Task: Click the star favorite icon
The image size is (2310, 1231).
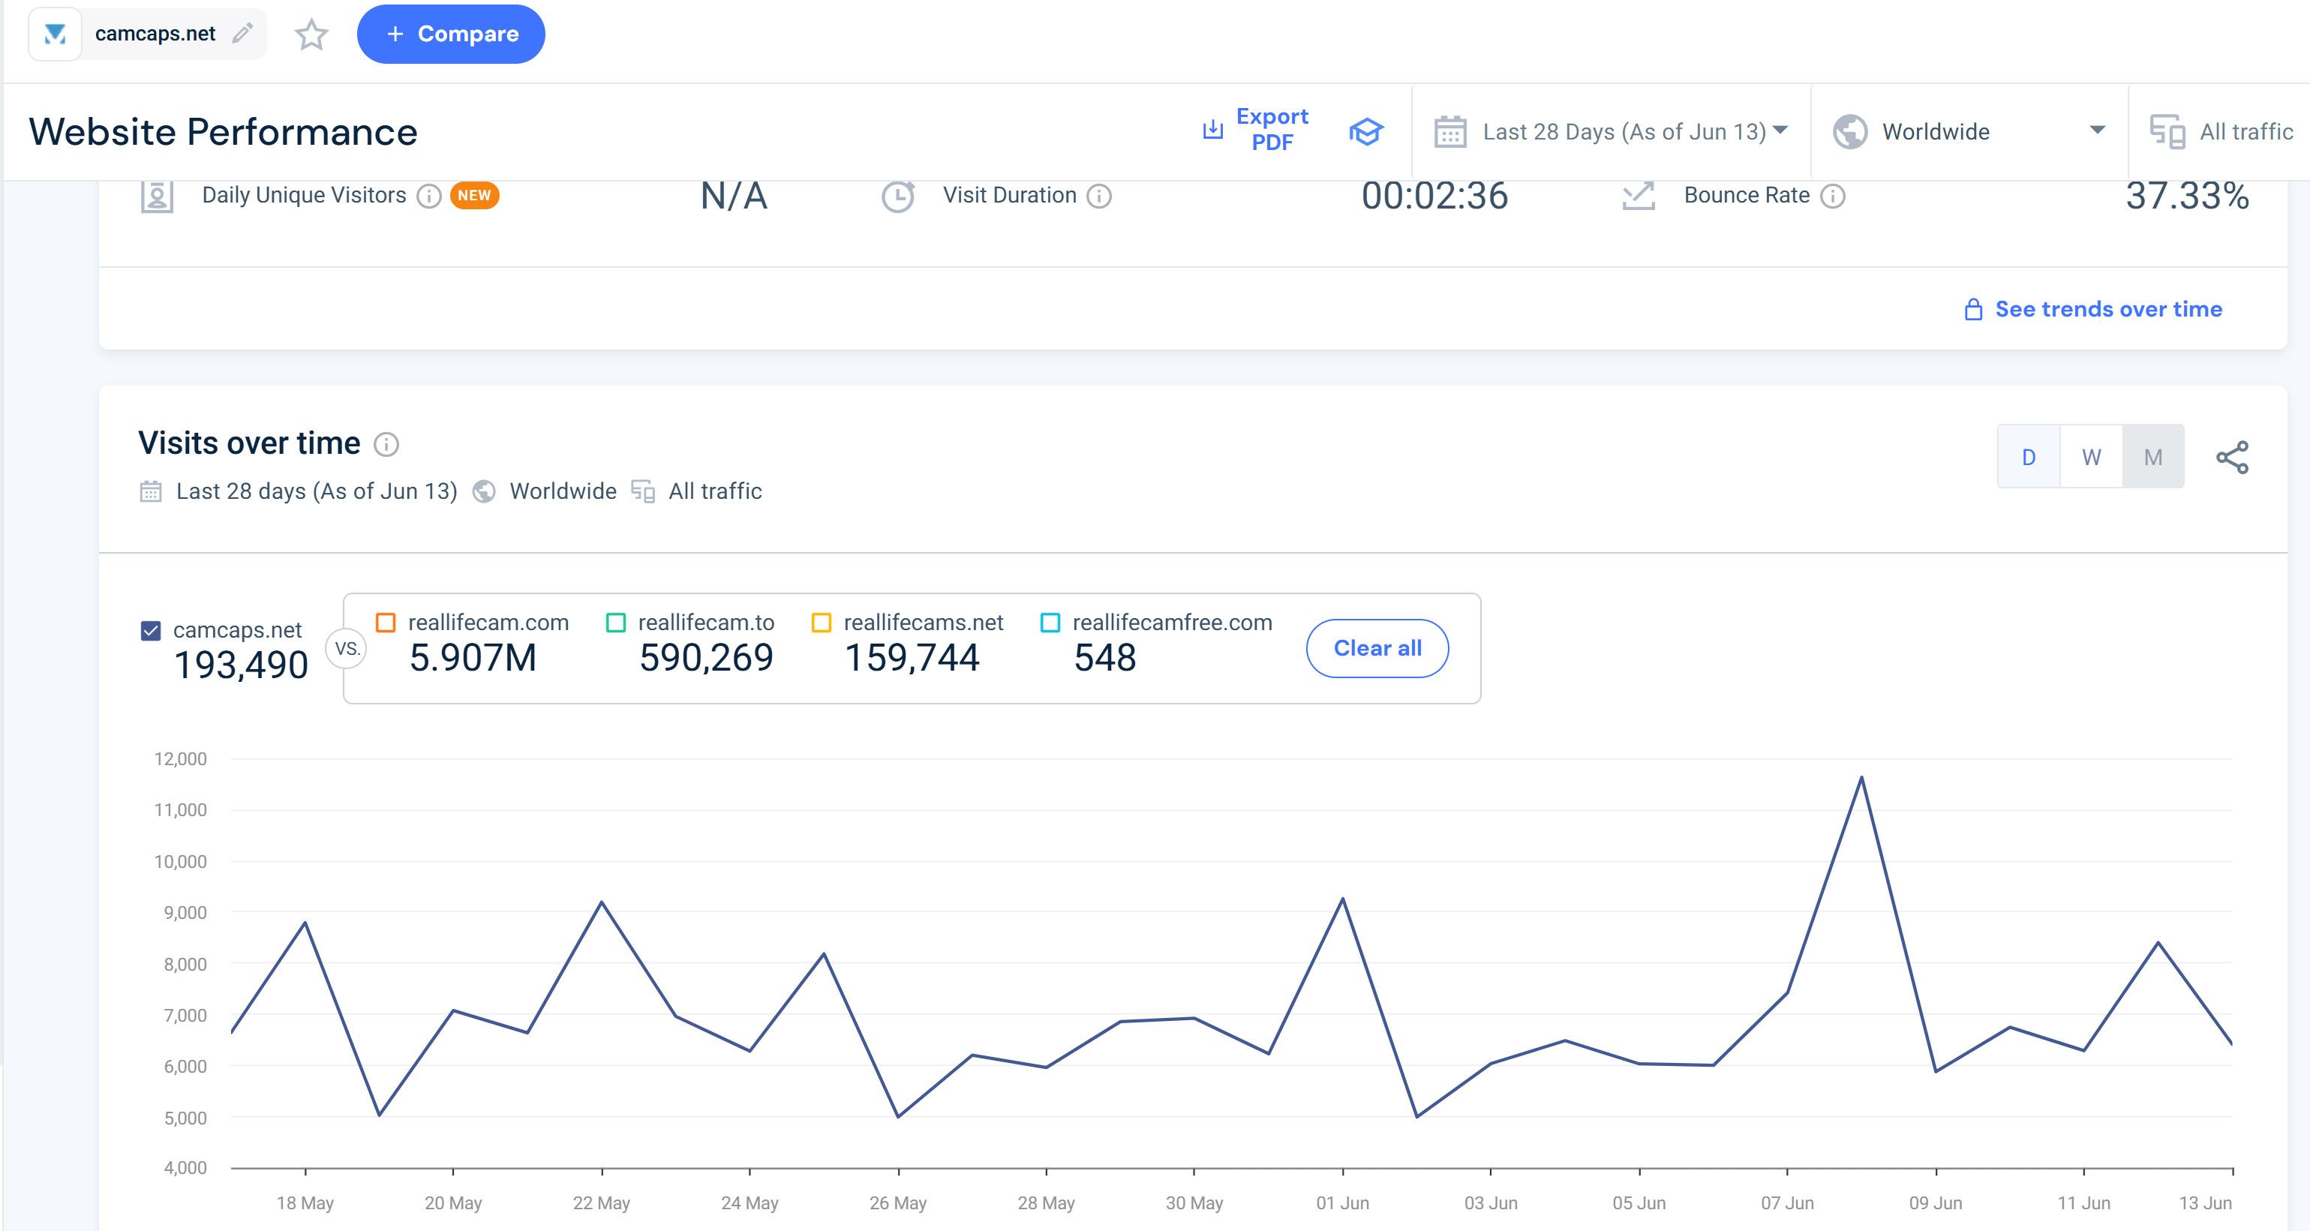Action: click(x=311, y=35)
